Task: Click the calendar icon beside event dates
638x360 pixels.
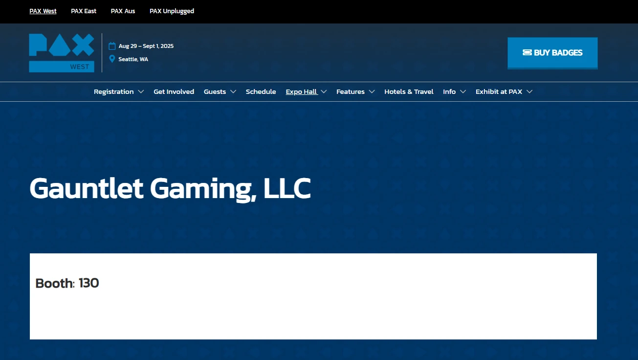Action: click(112, 46)
